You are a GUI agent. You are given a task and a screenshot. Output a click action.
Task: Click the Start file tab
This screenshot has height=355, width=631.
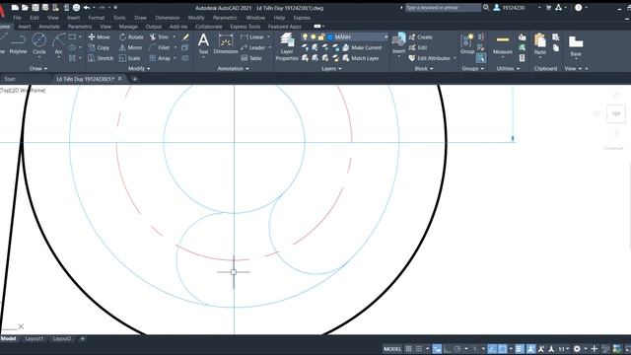pos(10,79)
